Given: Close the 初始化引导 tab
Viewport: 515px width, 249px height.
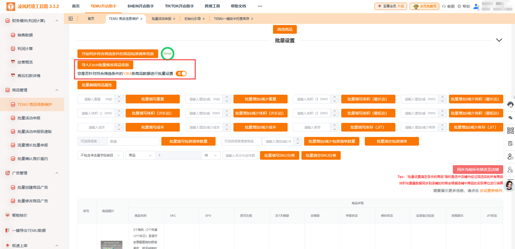Looking at the screenshot, I should coord(204,19).
